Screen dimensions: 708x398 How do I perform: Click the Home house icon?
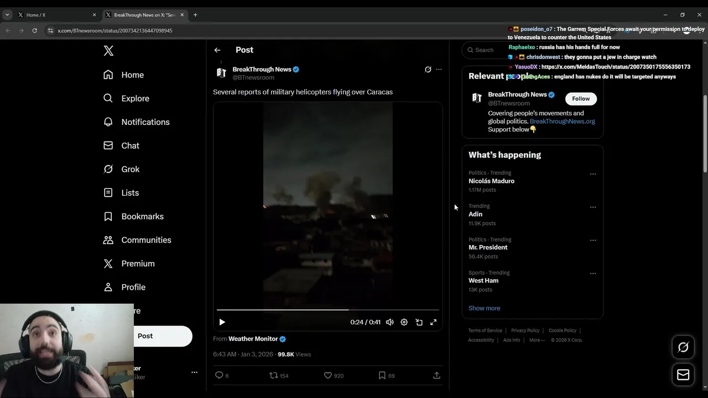[x=108, y=75]
